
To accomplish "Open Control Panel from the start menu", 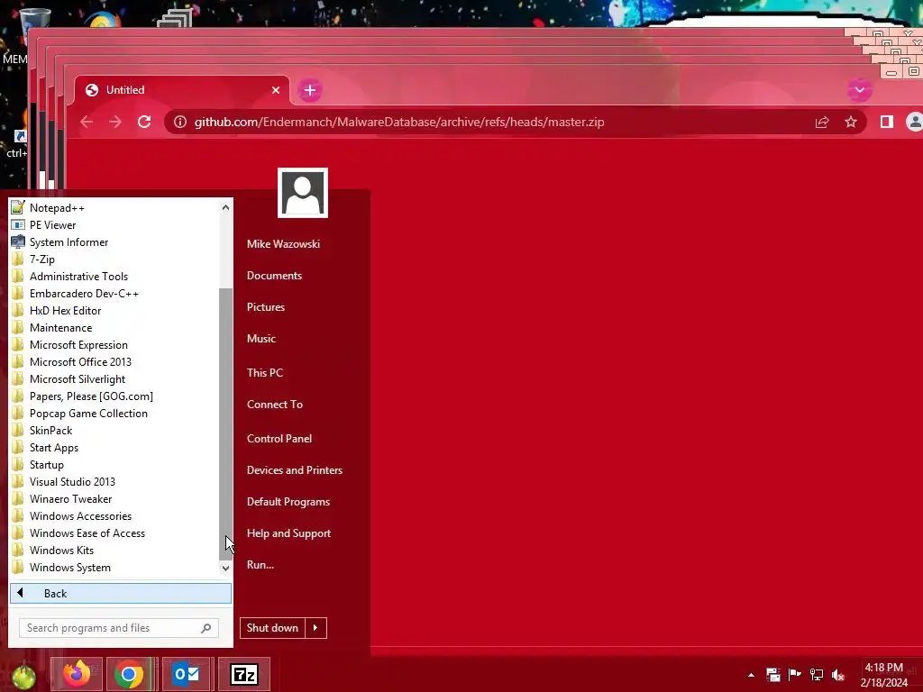I will tap(279, 439).
